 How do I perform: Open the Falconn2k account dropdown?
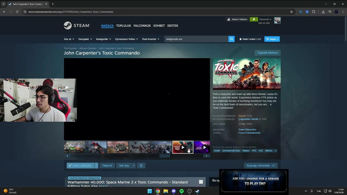click(x=265, y=19)
